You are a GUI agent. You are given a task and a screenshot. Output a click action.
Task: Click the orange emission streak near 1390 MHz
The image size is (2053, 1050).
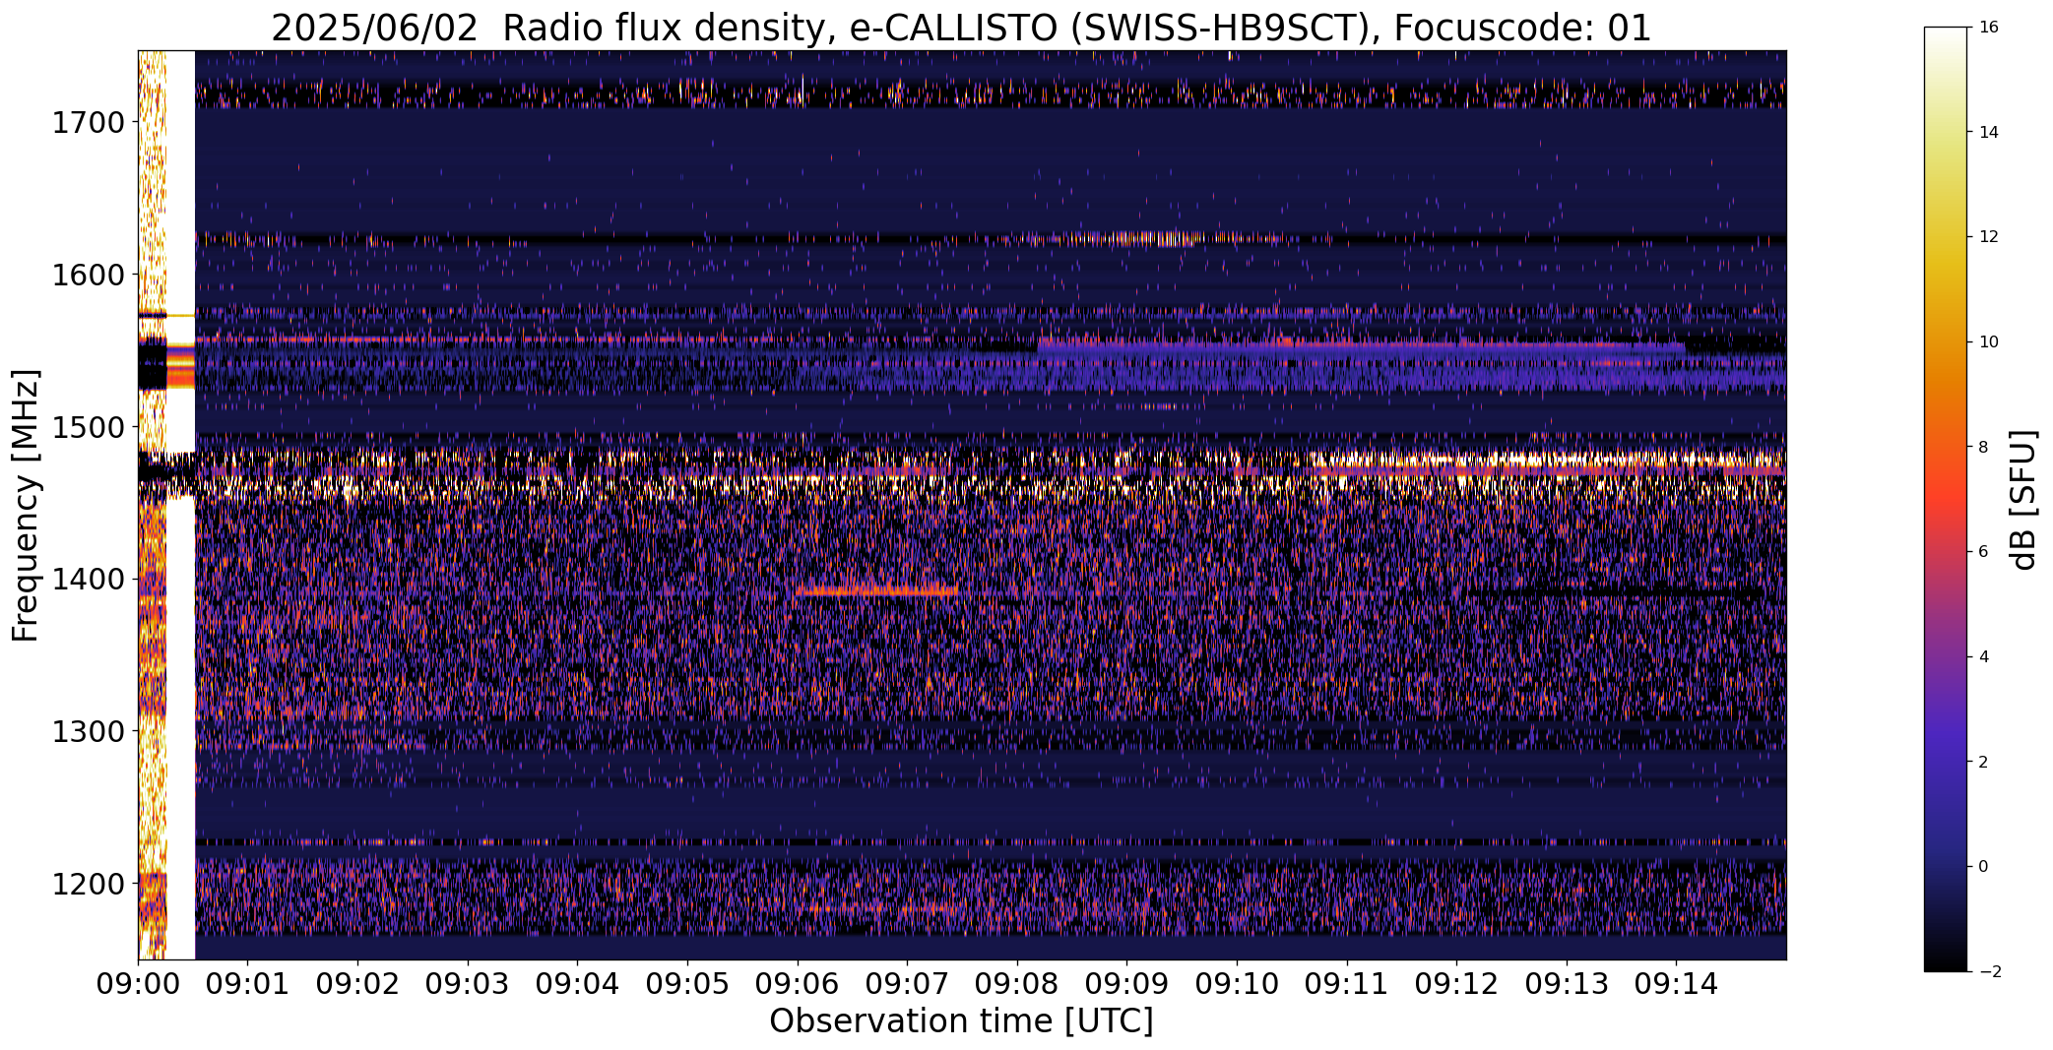(876, 591)
